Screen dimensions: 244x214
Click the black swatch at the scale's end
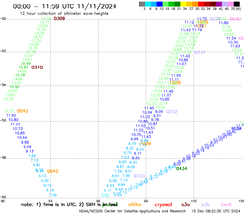pyautogui.click(x=237, y=4)
